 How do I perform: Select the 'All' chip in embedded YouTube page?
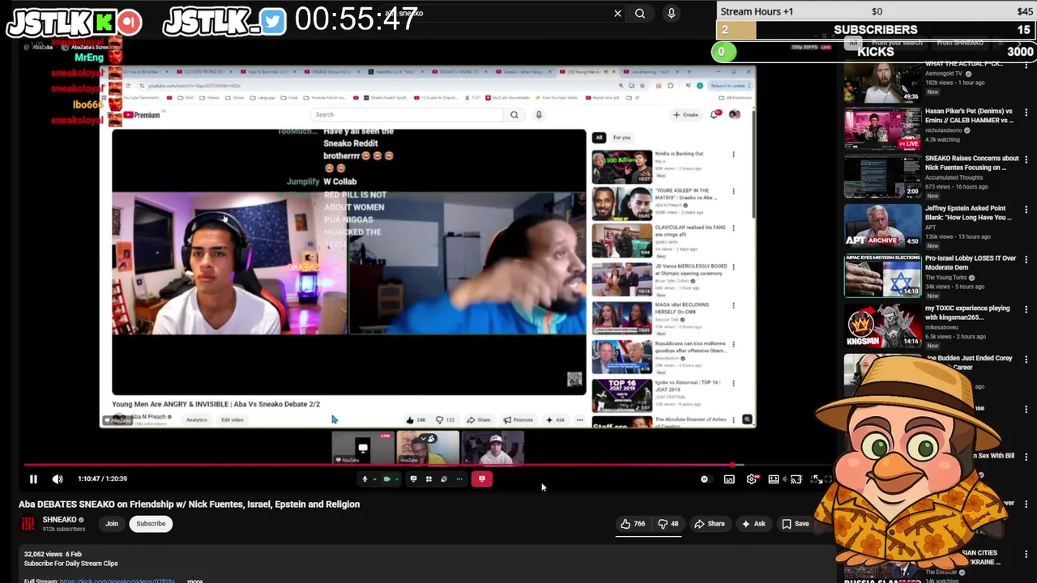(x=599, y=138)
